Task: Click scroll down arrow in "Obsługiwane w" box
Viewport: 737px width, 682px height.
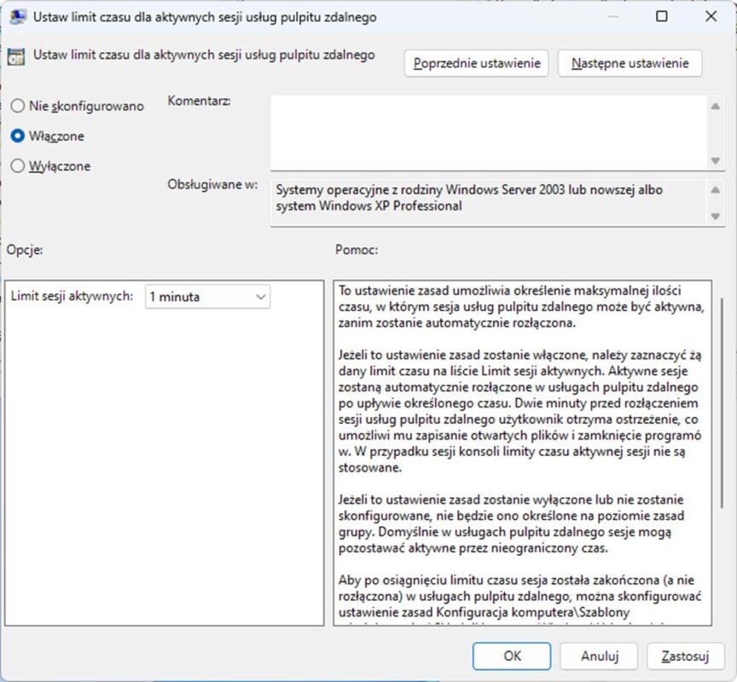Action: 716,217
